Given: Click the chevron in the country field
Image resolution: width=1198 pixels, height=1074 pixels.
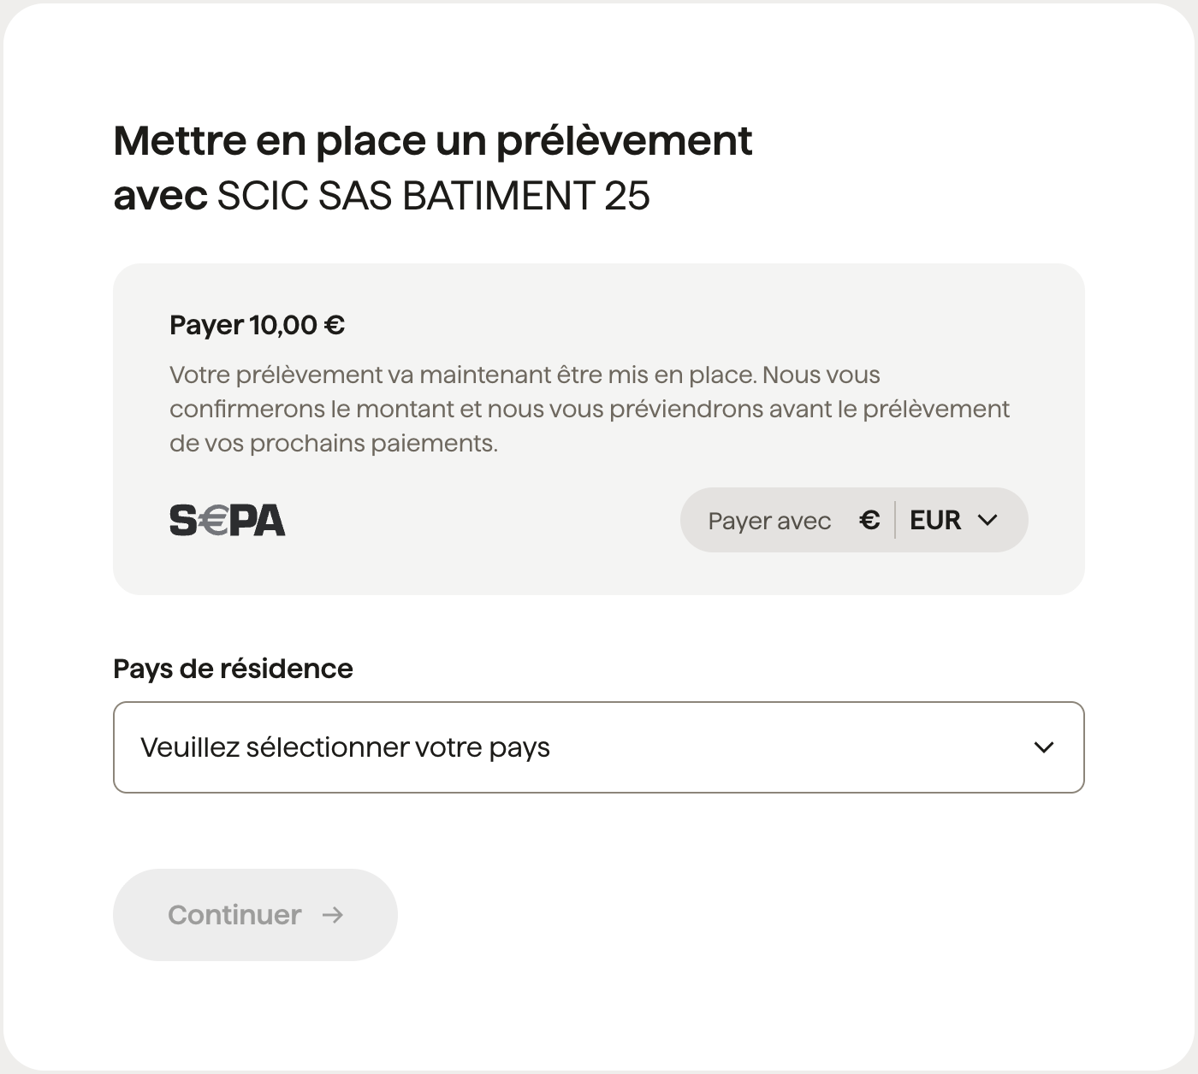Looking at the screenshot, I should coord(1043,747).
